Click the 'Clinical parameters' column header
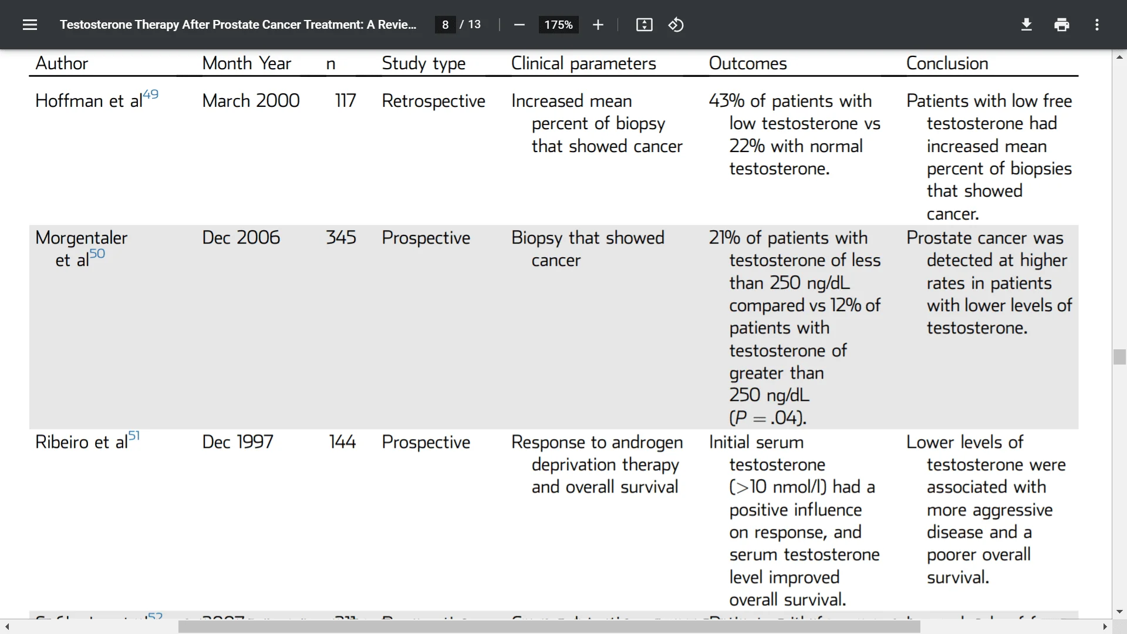 click(x=583, y=63)
